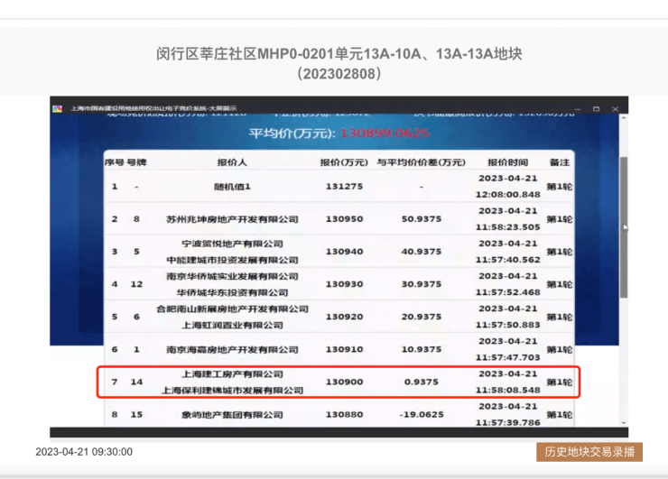Click bid price 130880
This screenshot has height=479, width=668.
(344, 414)
